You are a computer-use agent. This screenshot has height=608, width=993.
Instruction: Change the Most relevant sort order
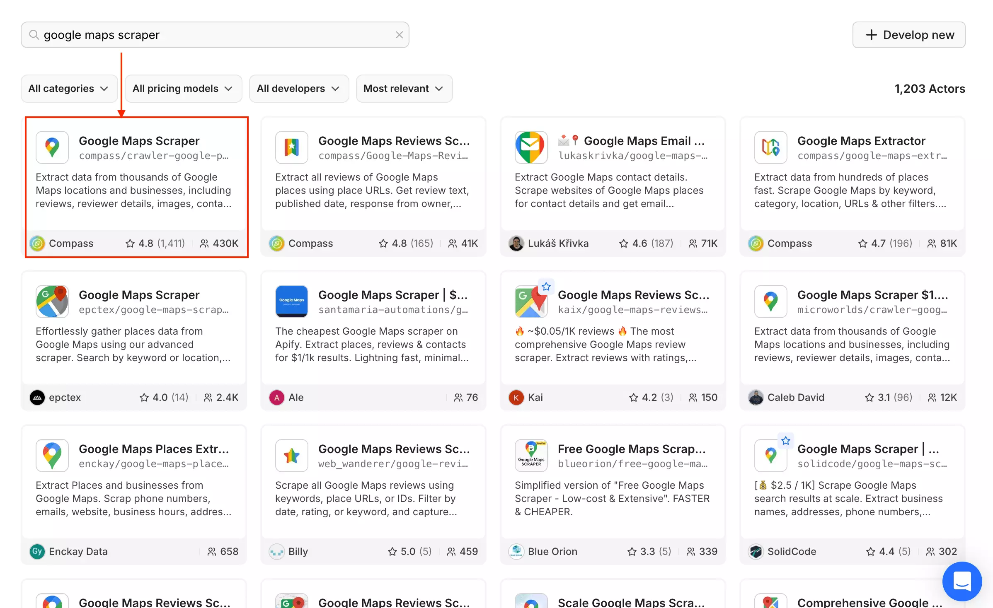tap(404, 89)
